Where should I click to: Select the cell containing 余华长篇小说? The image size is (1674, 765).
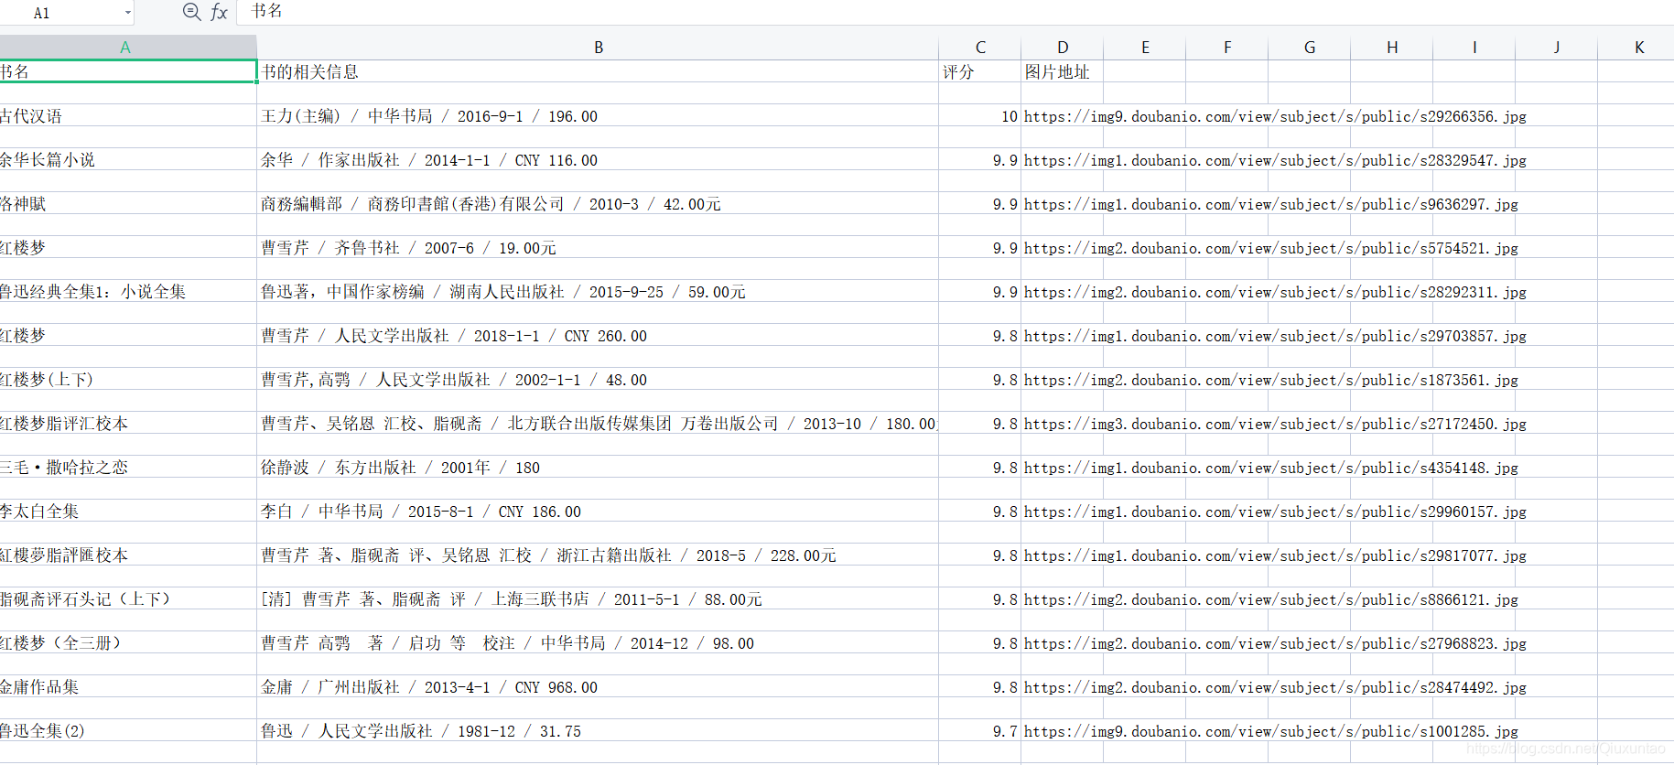point(128,159)
